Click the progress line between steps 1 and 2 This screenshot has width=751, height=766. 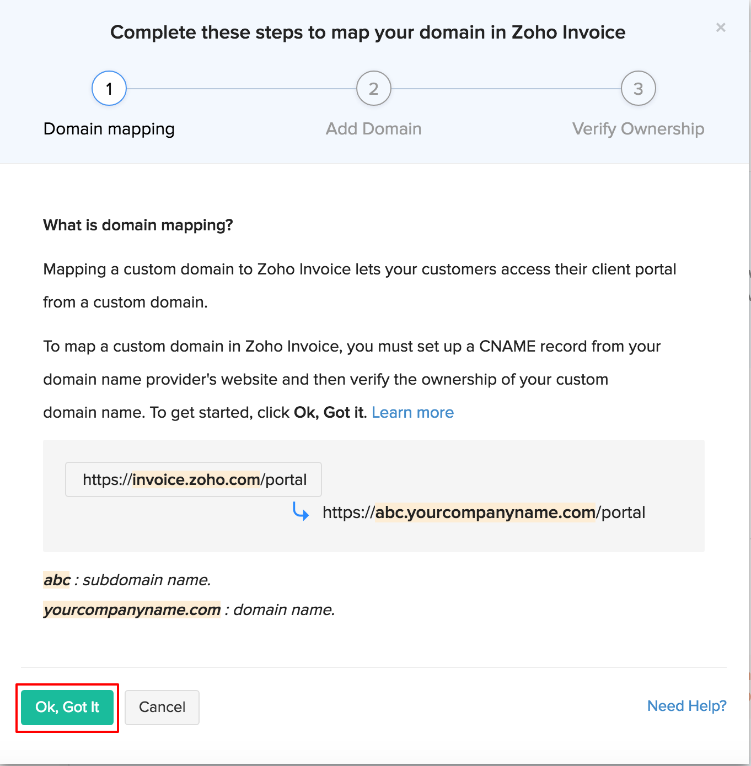[x=242, y=88]
